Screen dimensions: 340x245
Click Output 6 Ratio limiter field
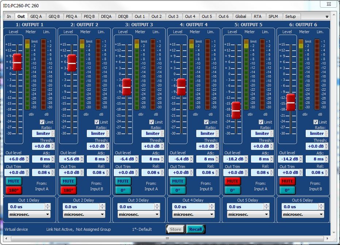(315, 133)
